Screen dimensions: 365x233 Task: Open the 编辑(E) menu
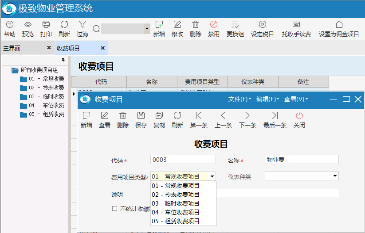click(x=267, y=99)
